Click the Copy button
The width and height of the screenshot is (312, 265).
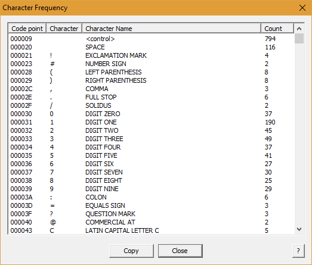pyautogui.click(x=131, y=251)
